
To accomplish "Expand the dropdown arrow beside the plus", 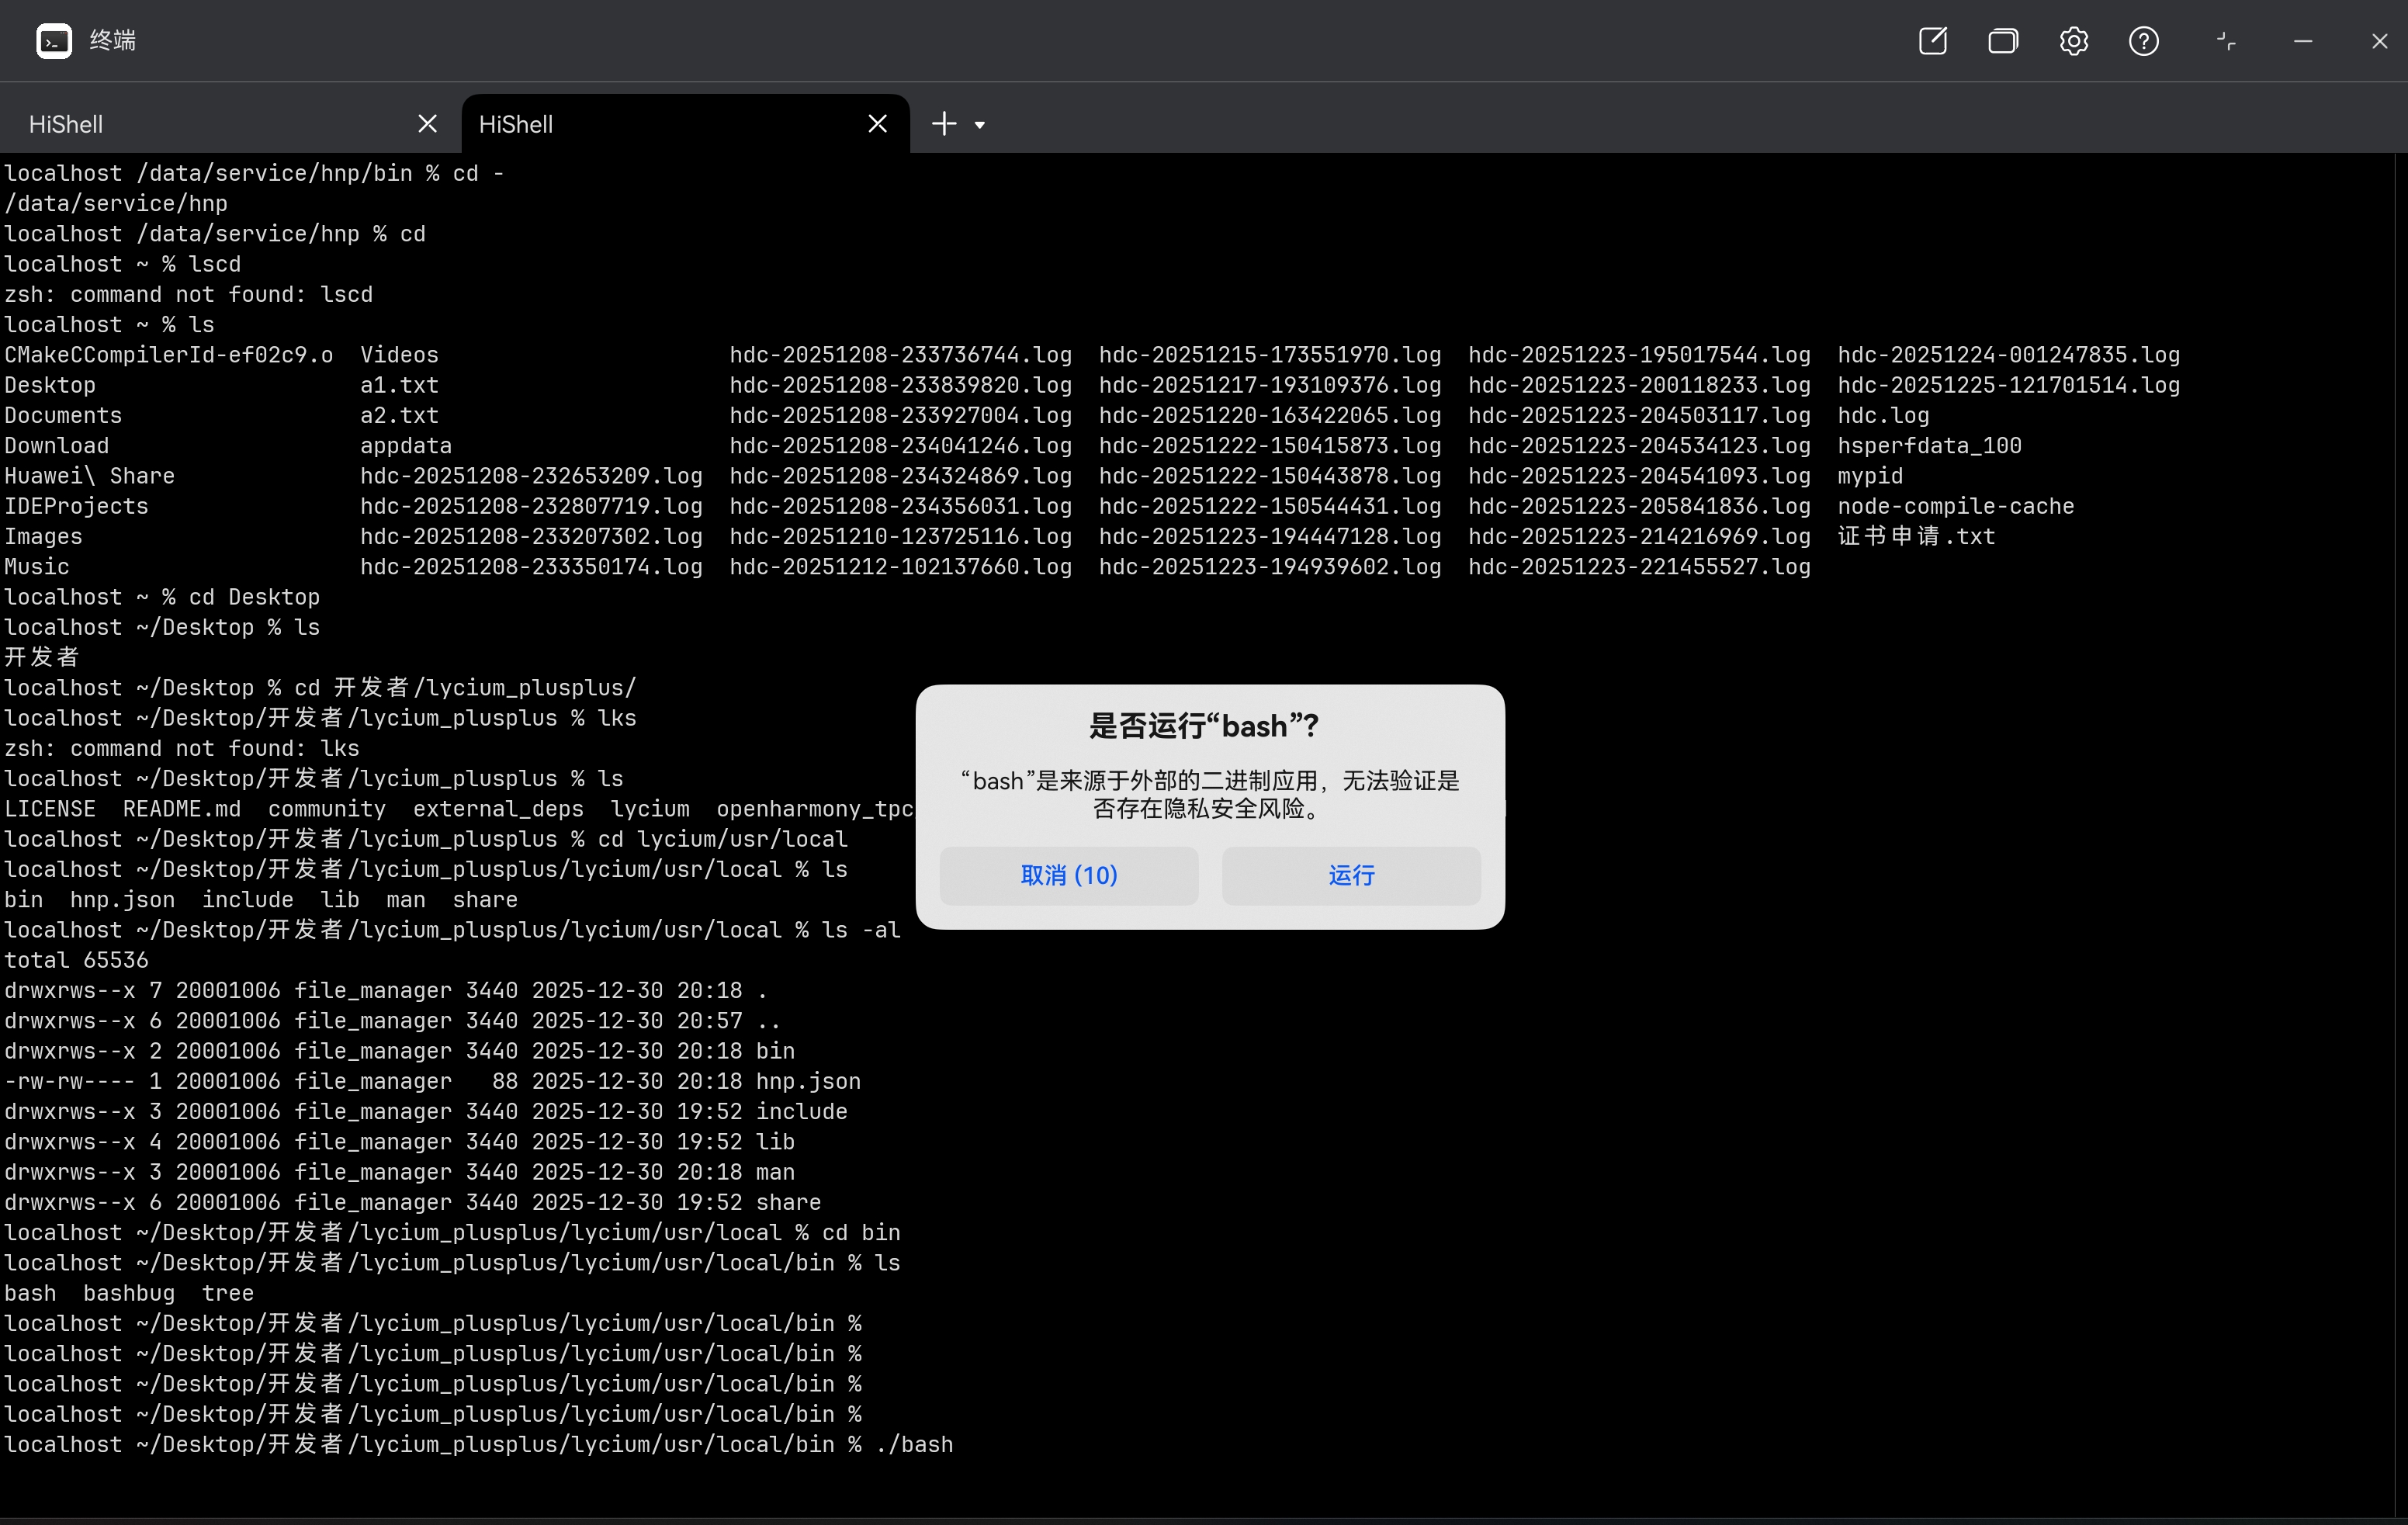I will (x=980, y=125).
